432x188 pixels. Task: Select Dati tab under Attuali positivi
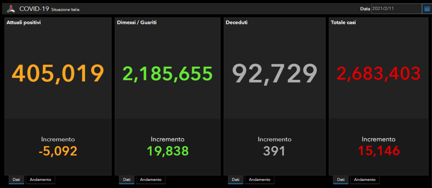(x=16, y=180)
